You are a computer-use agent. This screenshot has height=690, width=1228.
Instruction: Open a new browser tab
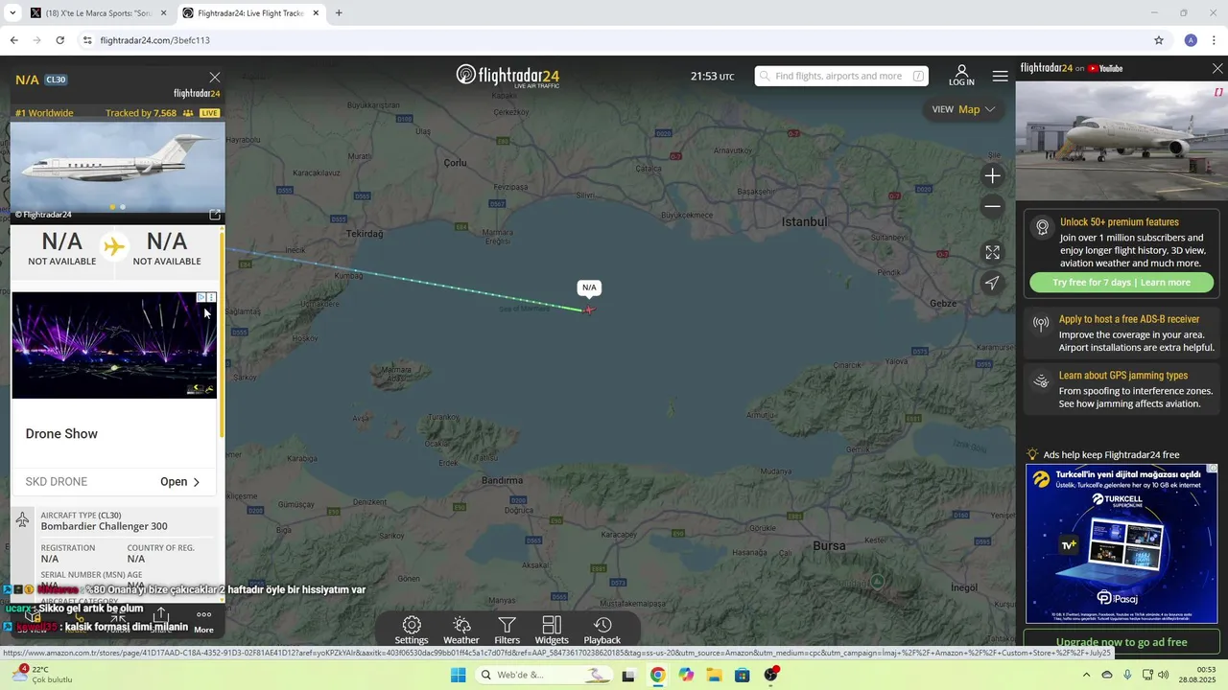click(339, 13)
